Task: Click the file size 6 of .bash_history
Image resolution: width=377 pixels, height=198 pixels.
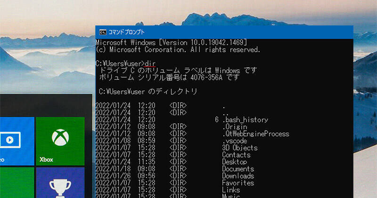Action: [217, 119]
